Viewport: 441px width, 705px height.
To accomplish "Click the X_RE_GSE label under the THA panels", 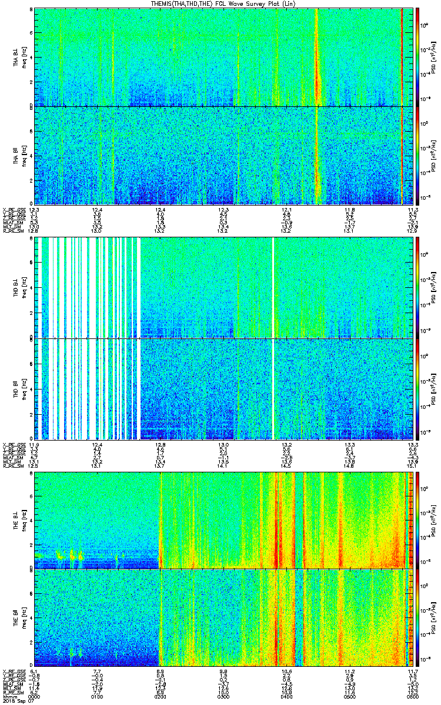I will tap(13, 210).
